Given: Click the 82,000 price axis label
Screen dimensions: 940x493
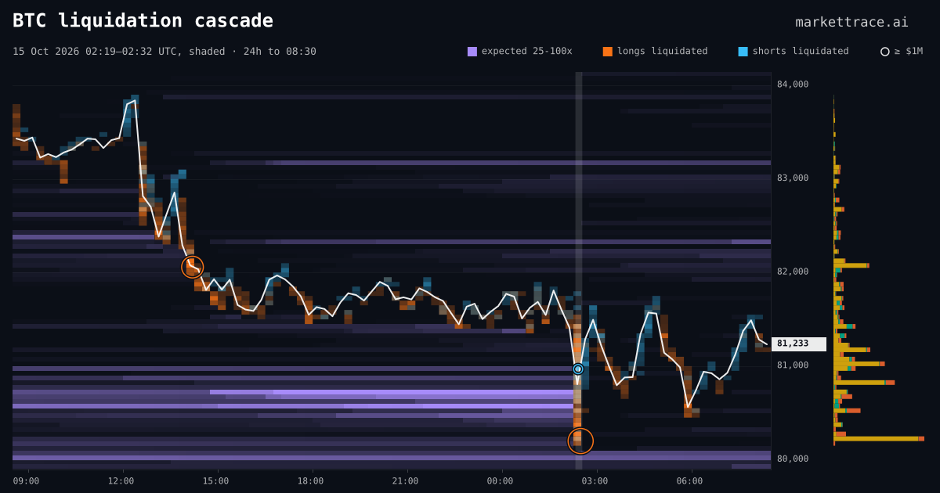Looking at the screenshot, I should click(x=793, y=272).
